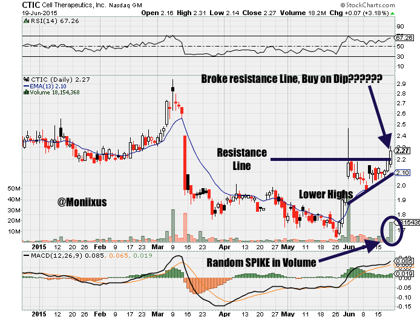The width and height of the screenshot is (420, 317).
Task: Click the 'Mar' label under the price chart
Action: coord(157,247)
